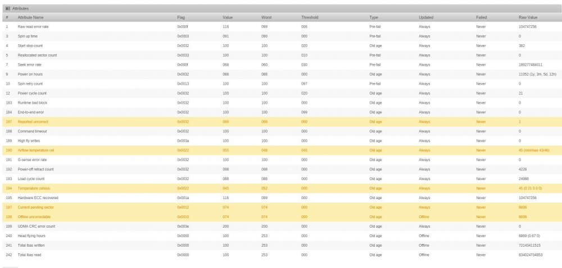Click raw value '45 (min/max 43/46)'
Screen dimensions: 562x268
(534, 150)
